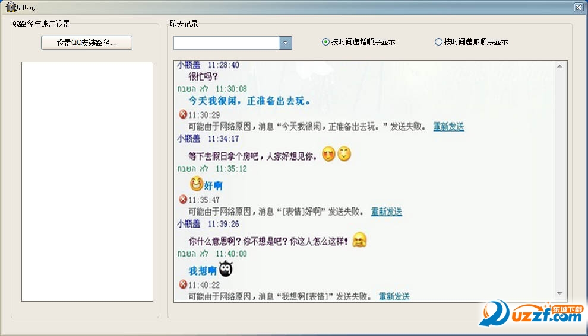Click the timestamp 11:30:08
This screenshot has width=588, height=336.
(231, 89)
